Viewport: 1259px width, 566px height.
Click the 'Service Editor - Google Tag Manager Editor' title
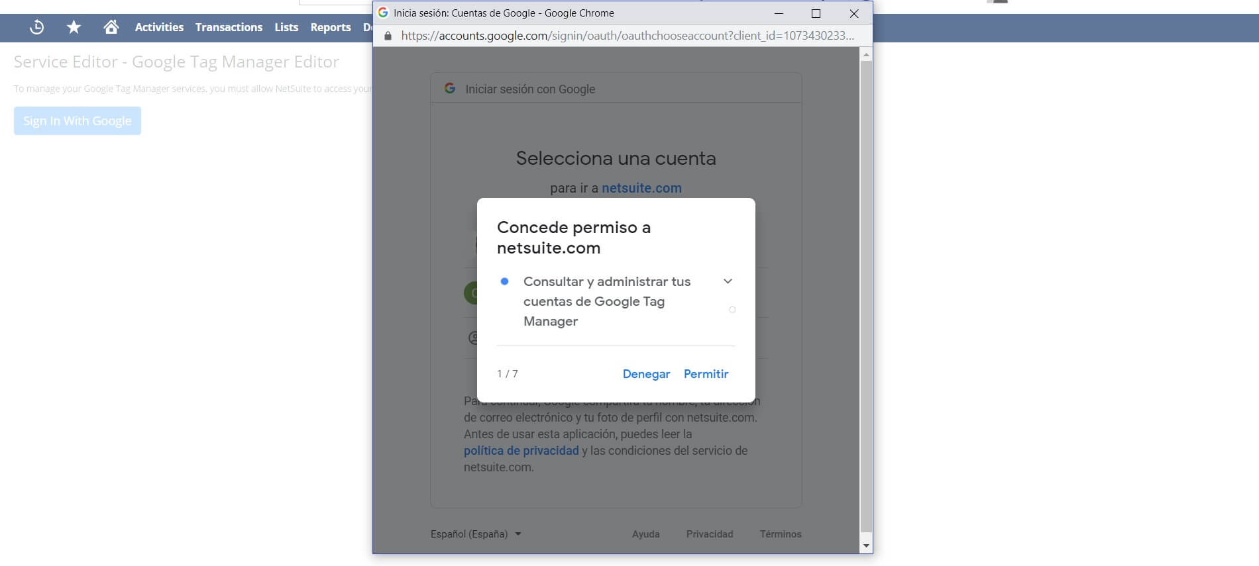coord(176,62)
